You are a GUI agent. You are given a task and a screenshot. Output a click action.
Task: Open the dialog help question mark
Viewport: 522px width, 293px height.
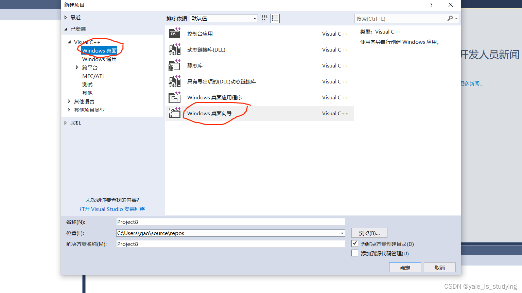pyautogui.click(x=431, y=5)
